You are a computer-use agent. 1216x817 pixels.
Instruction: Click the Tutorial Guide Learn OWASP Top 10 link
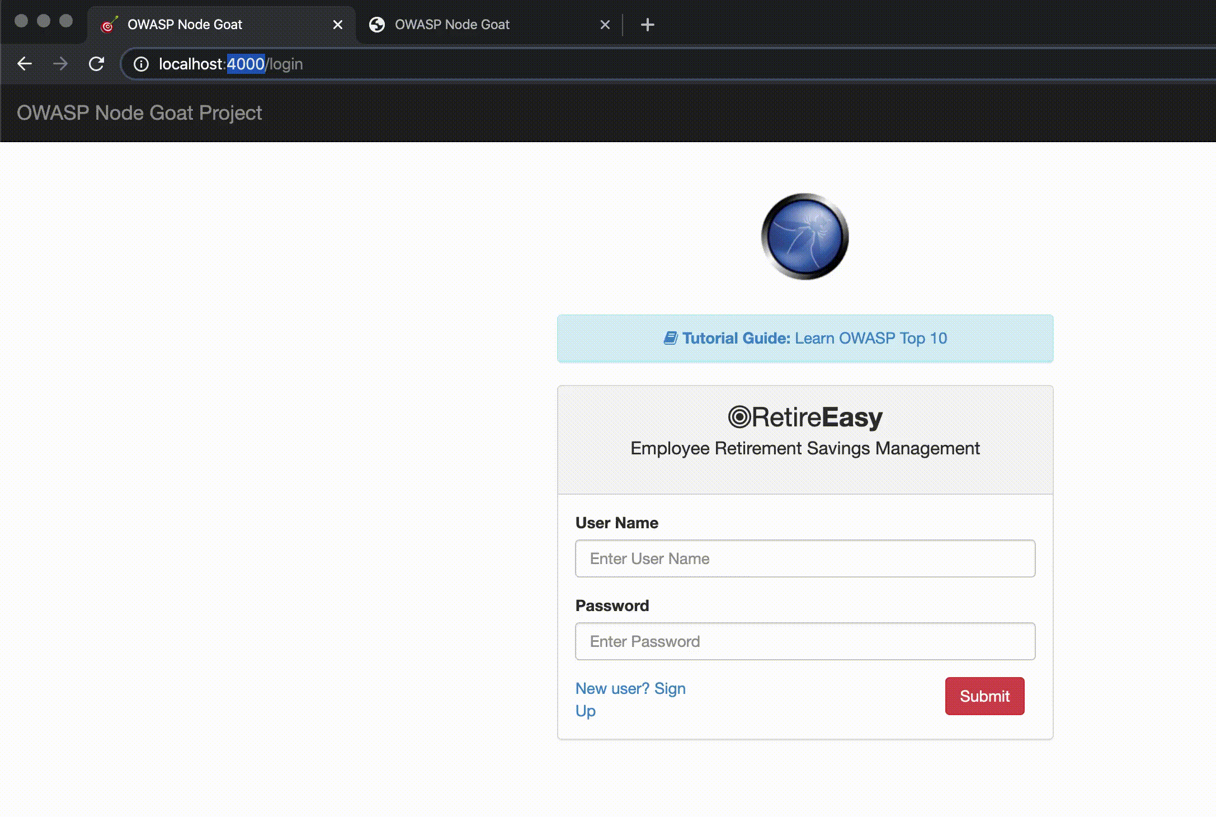coord(805,337)
